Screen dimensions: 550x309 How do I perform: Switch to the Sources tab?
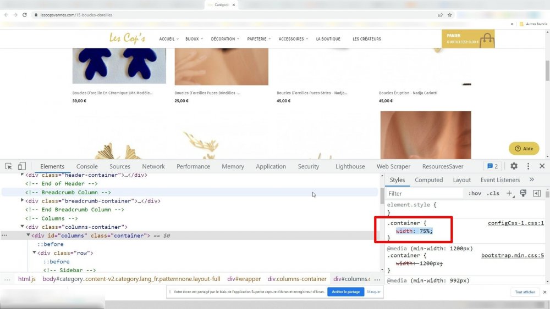(119, 166)
